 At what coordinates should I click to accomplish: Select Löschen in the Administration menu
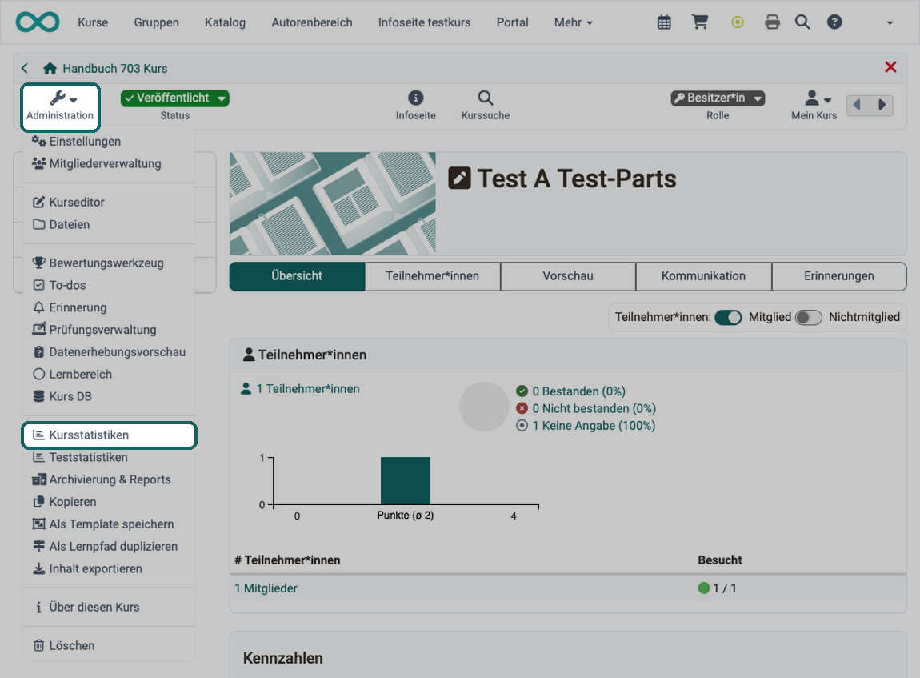point(109,646)
